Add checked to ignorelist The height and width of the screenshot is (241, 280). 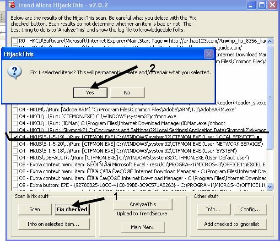tap(232, 224)
